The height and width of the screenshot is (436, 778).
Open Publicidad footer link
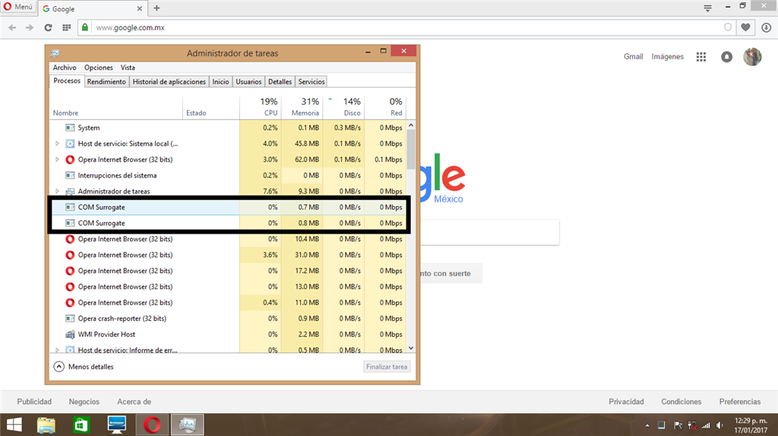point(34,402)
